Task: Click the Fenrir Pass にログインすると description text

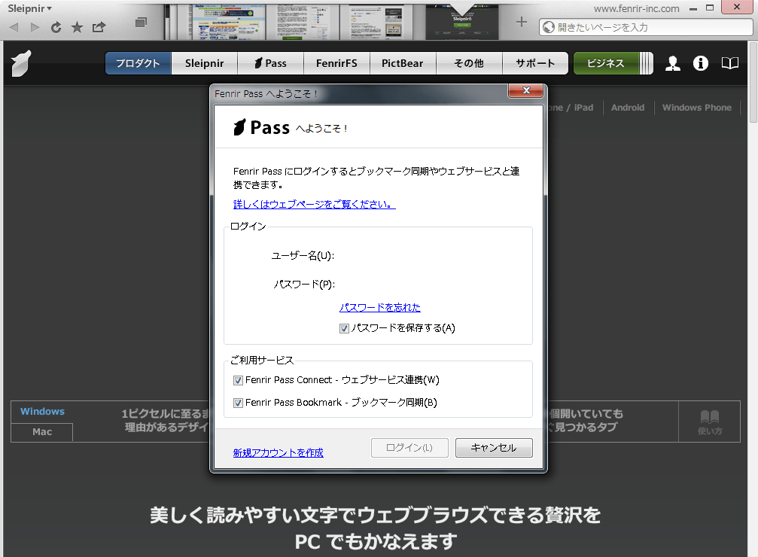Action: (x=376, y=178)
